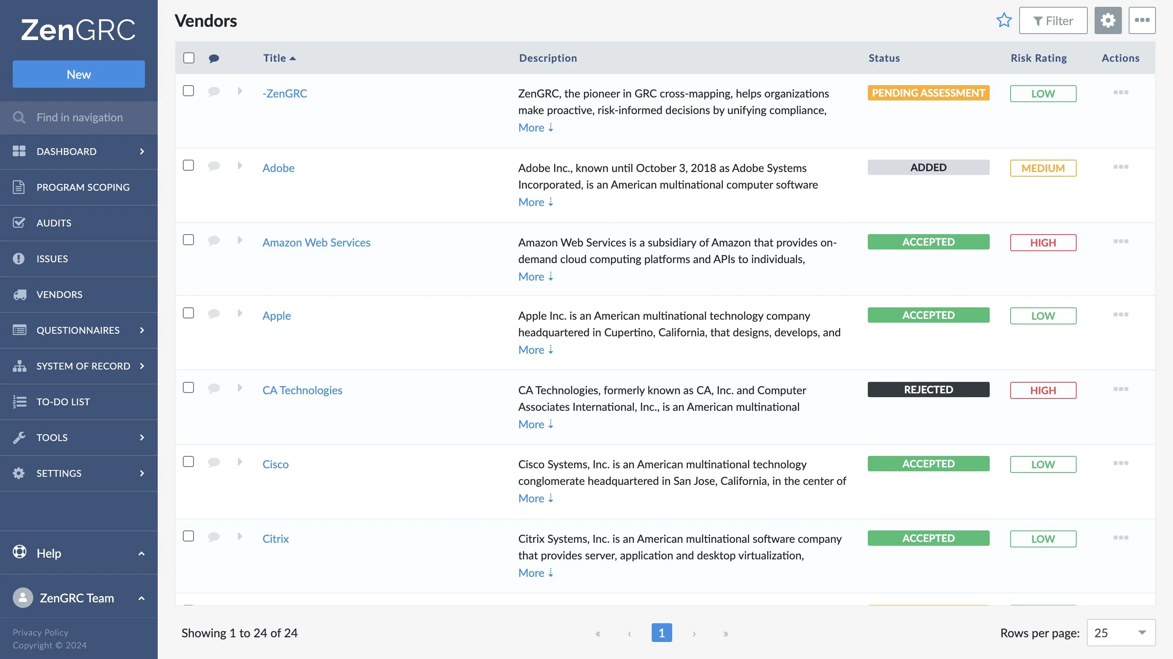Collapse the Help section chevron
Screen dimensions: 1173x659
point(141,553)
